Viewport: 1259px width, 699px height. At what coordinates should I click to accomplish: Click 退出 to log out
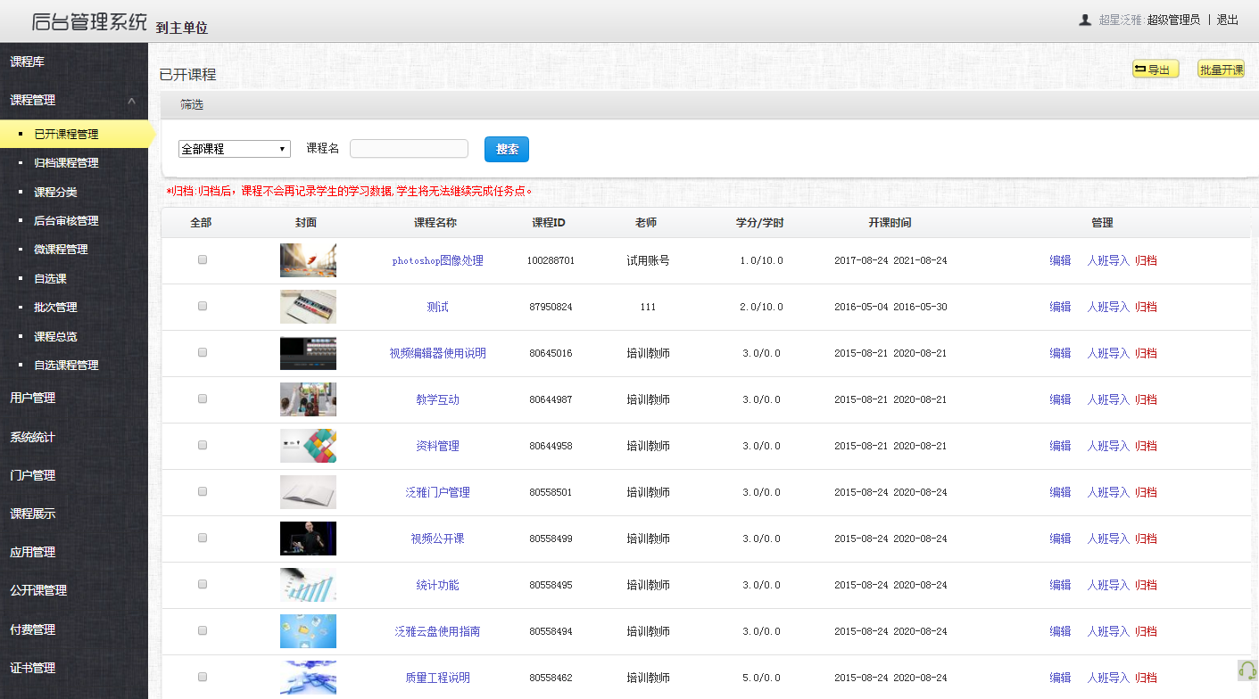click(x=1227, y=19)
